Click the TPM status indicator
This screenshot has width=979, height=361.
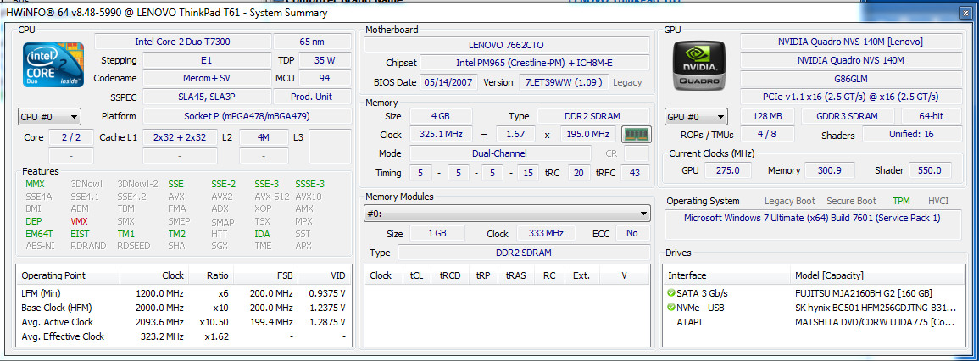(901, 201)
